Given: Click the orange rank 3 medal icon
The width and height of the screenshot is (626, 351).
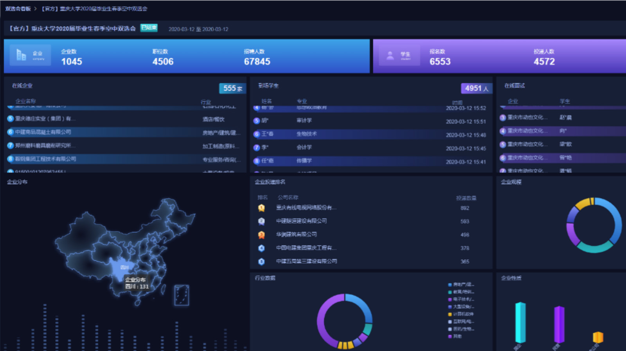Looking at the screenshot, I should (x=261, y=235).
